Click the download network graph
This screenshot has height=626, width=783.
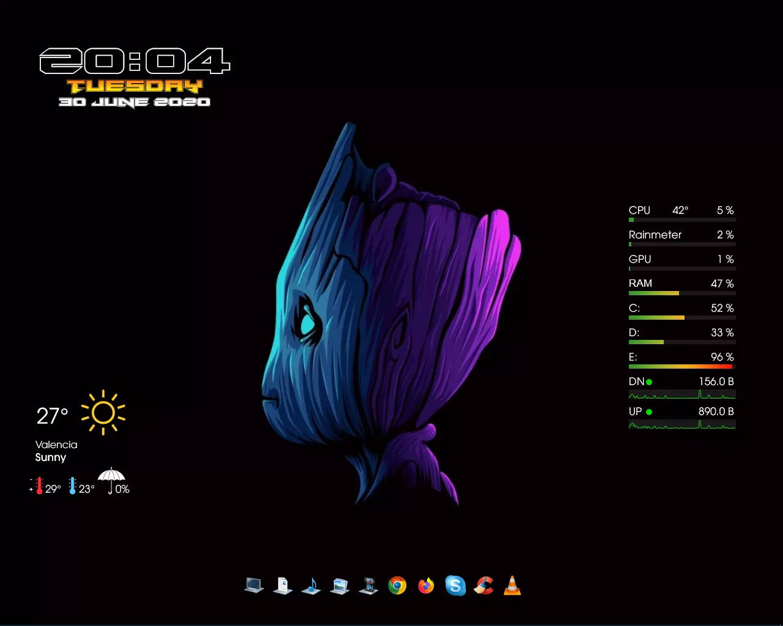coord(682,394)
